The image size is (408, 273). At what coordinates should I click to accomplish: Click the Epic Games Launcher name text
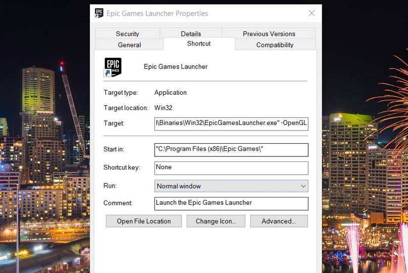tap(176, 67)
